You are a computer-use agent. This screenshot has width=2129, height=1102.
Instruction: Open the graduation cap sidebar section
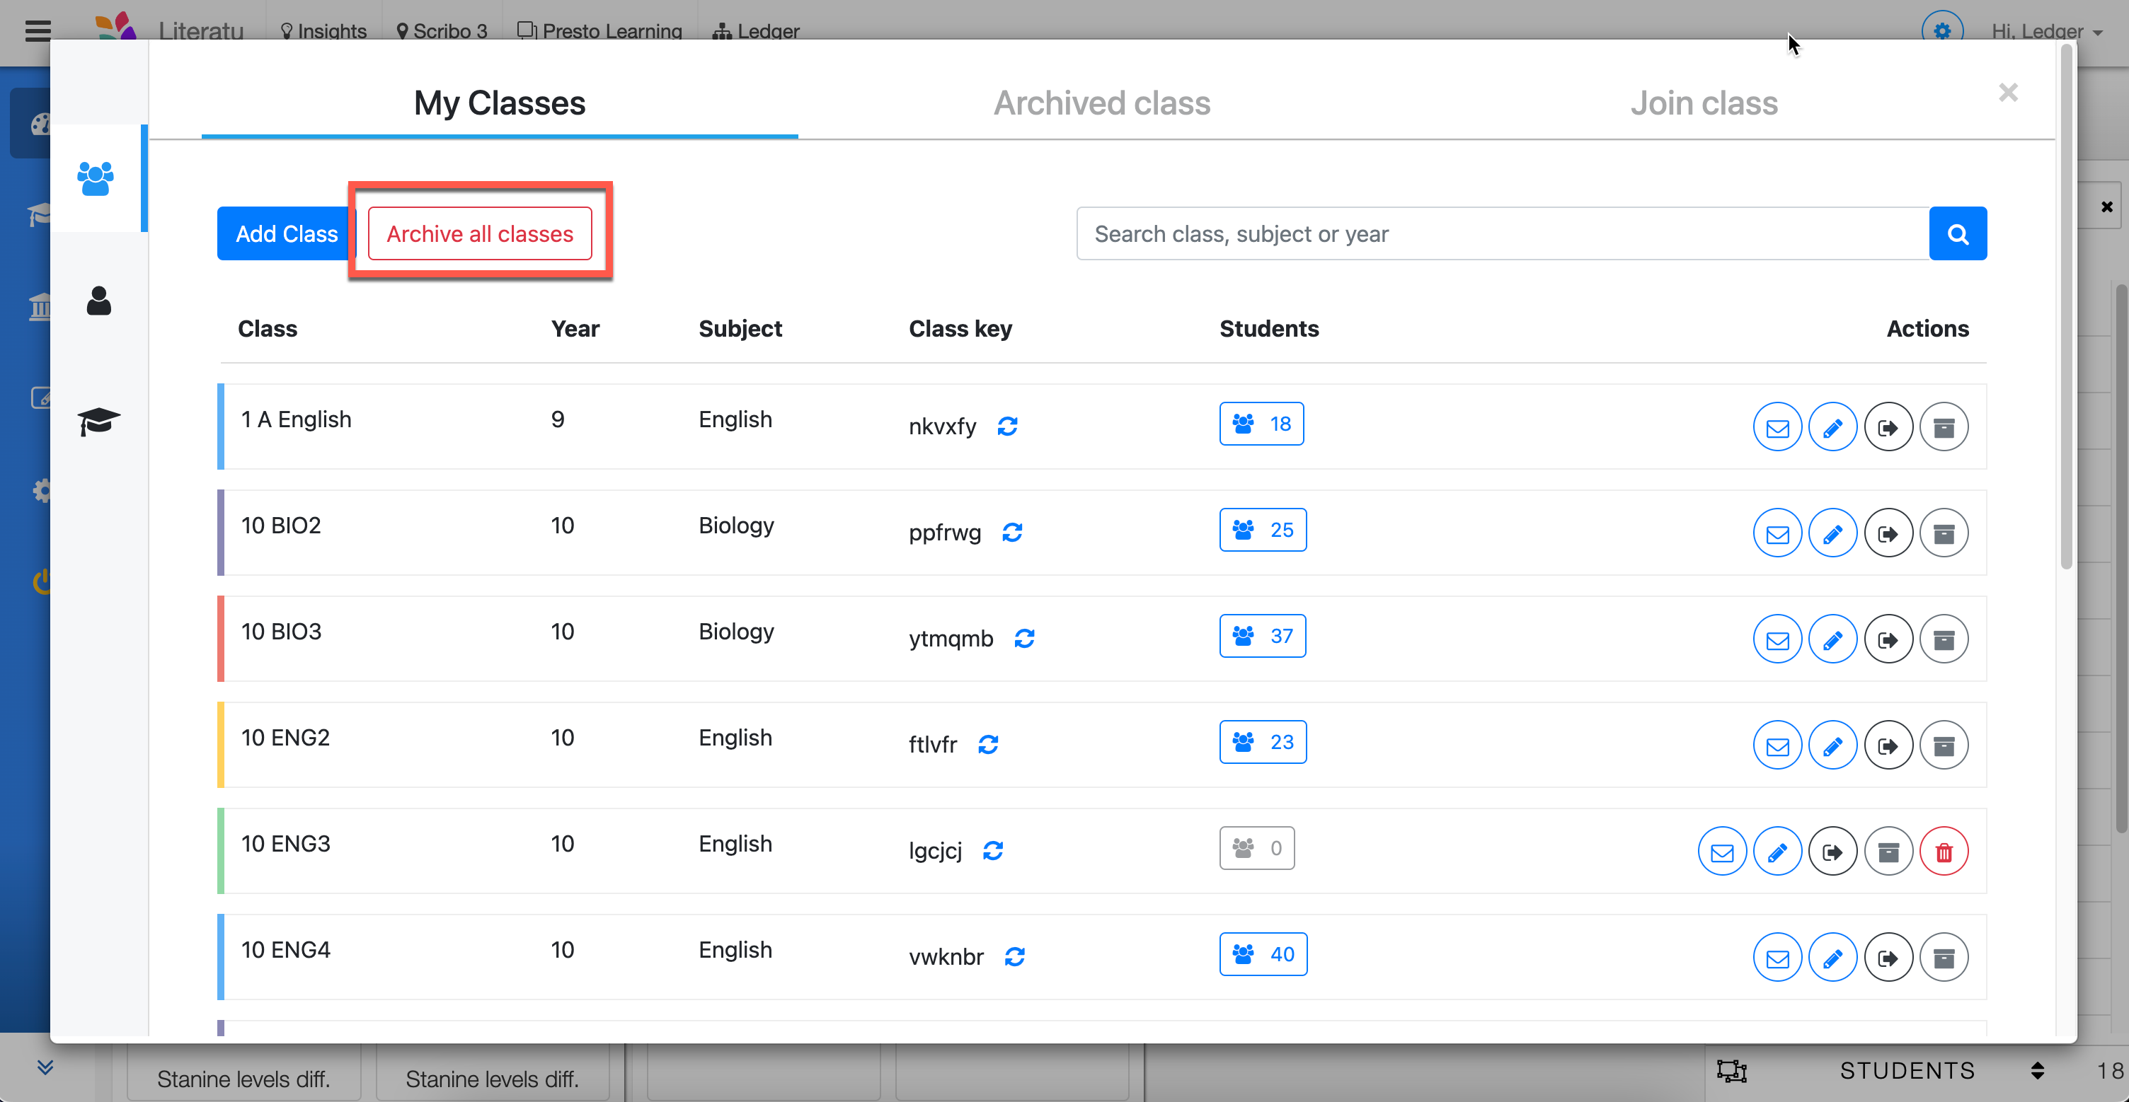[98, 422]
